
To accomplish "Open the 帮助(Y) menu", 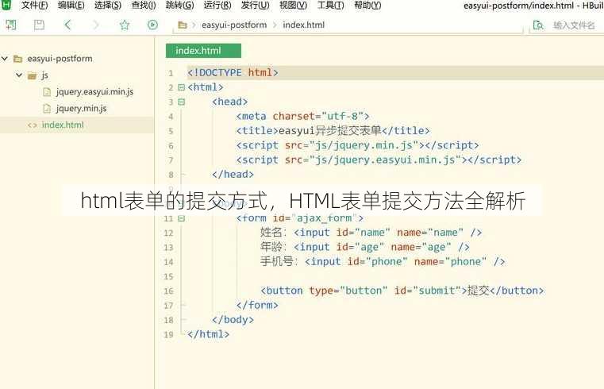I will point(367,6).
